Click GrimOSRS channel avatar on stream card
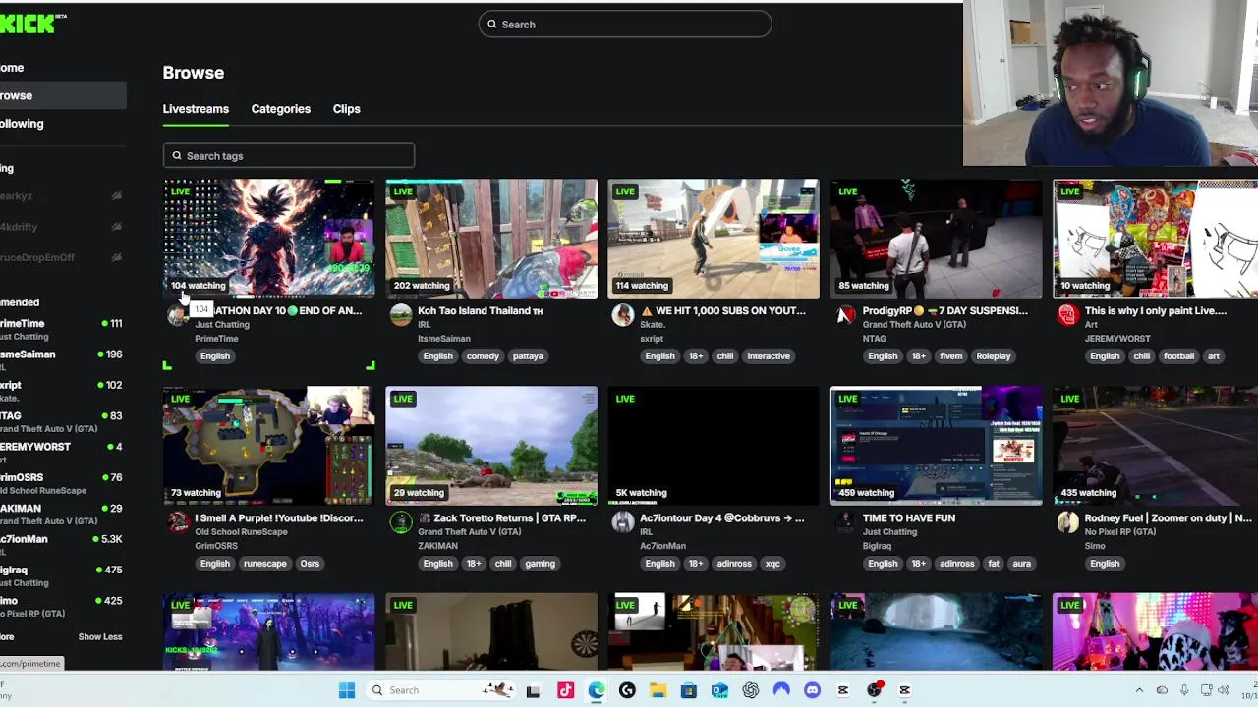1258x707 pixels. [x=178, y=521]
